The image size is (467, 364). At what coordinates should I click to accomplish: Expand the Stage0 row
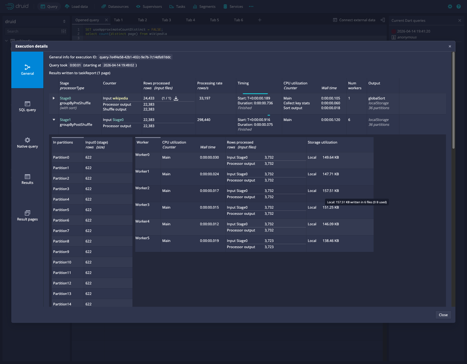[54, 98]
